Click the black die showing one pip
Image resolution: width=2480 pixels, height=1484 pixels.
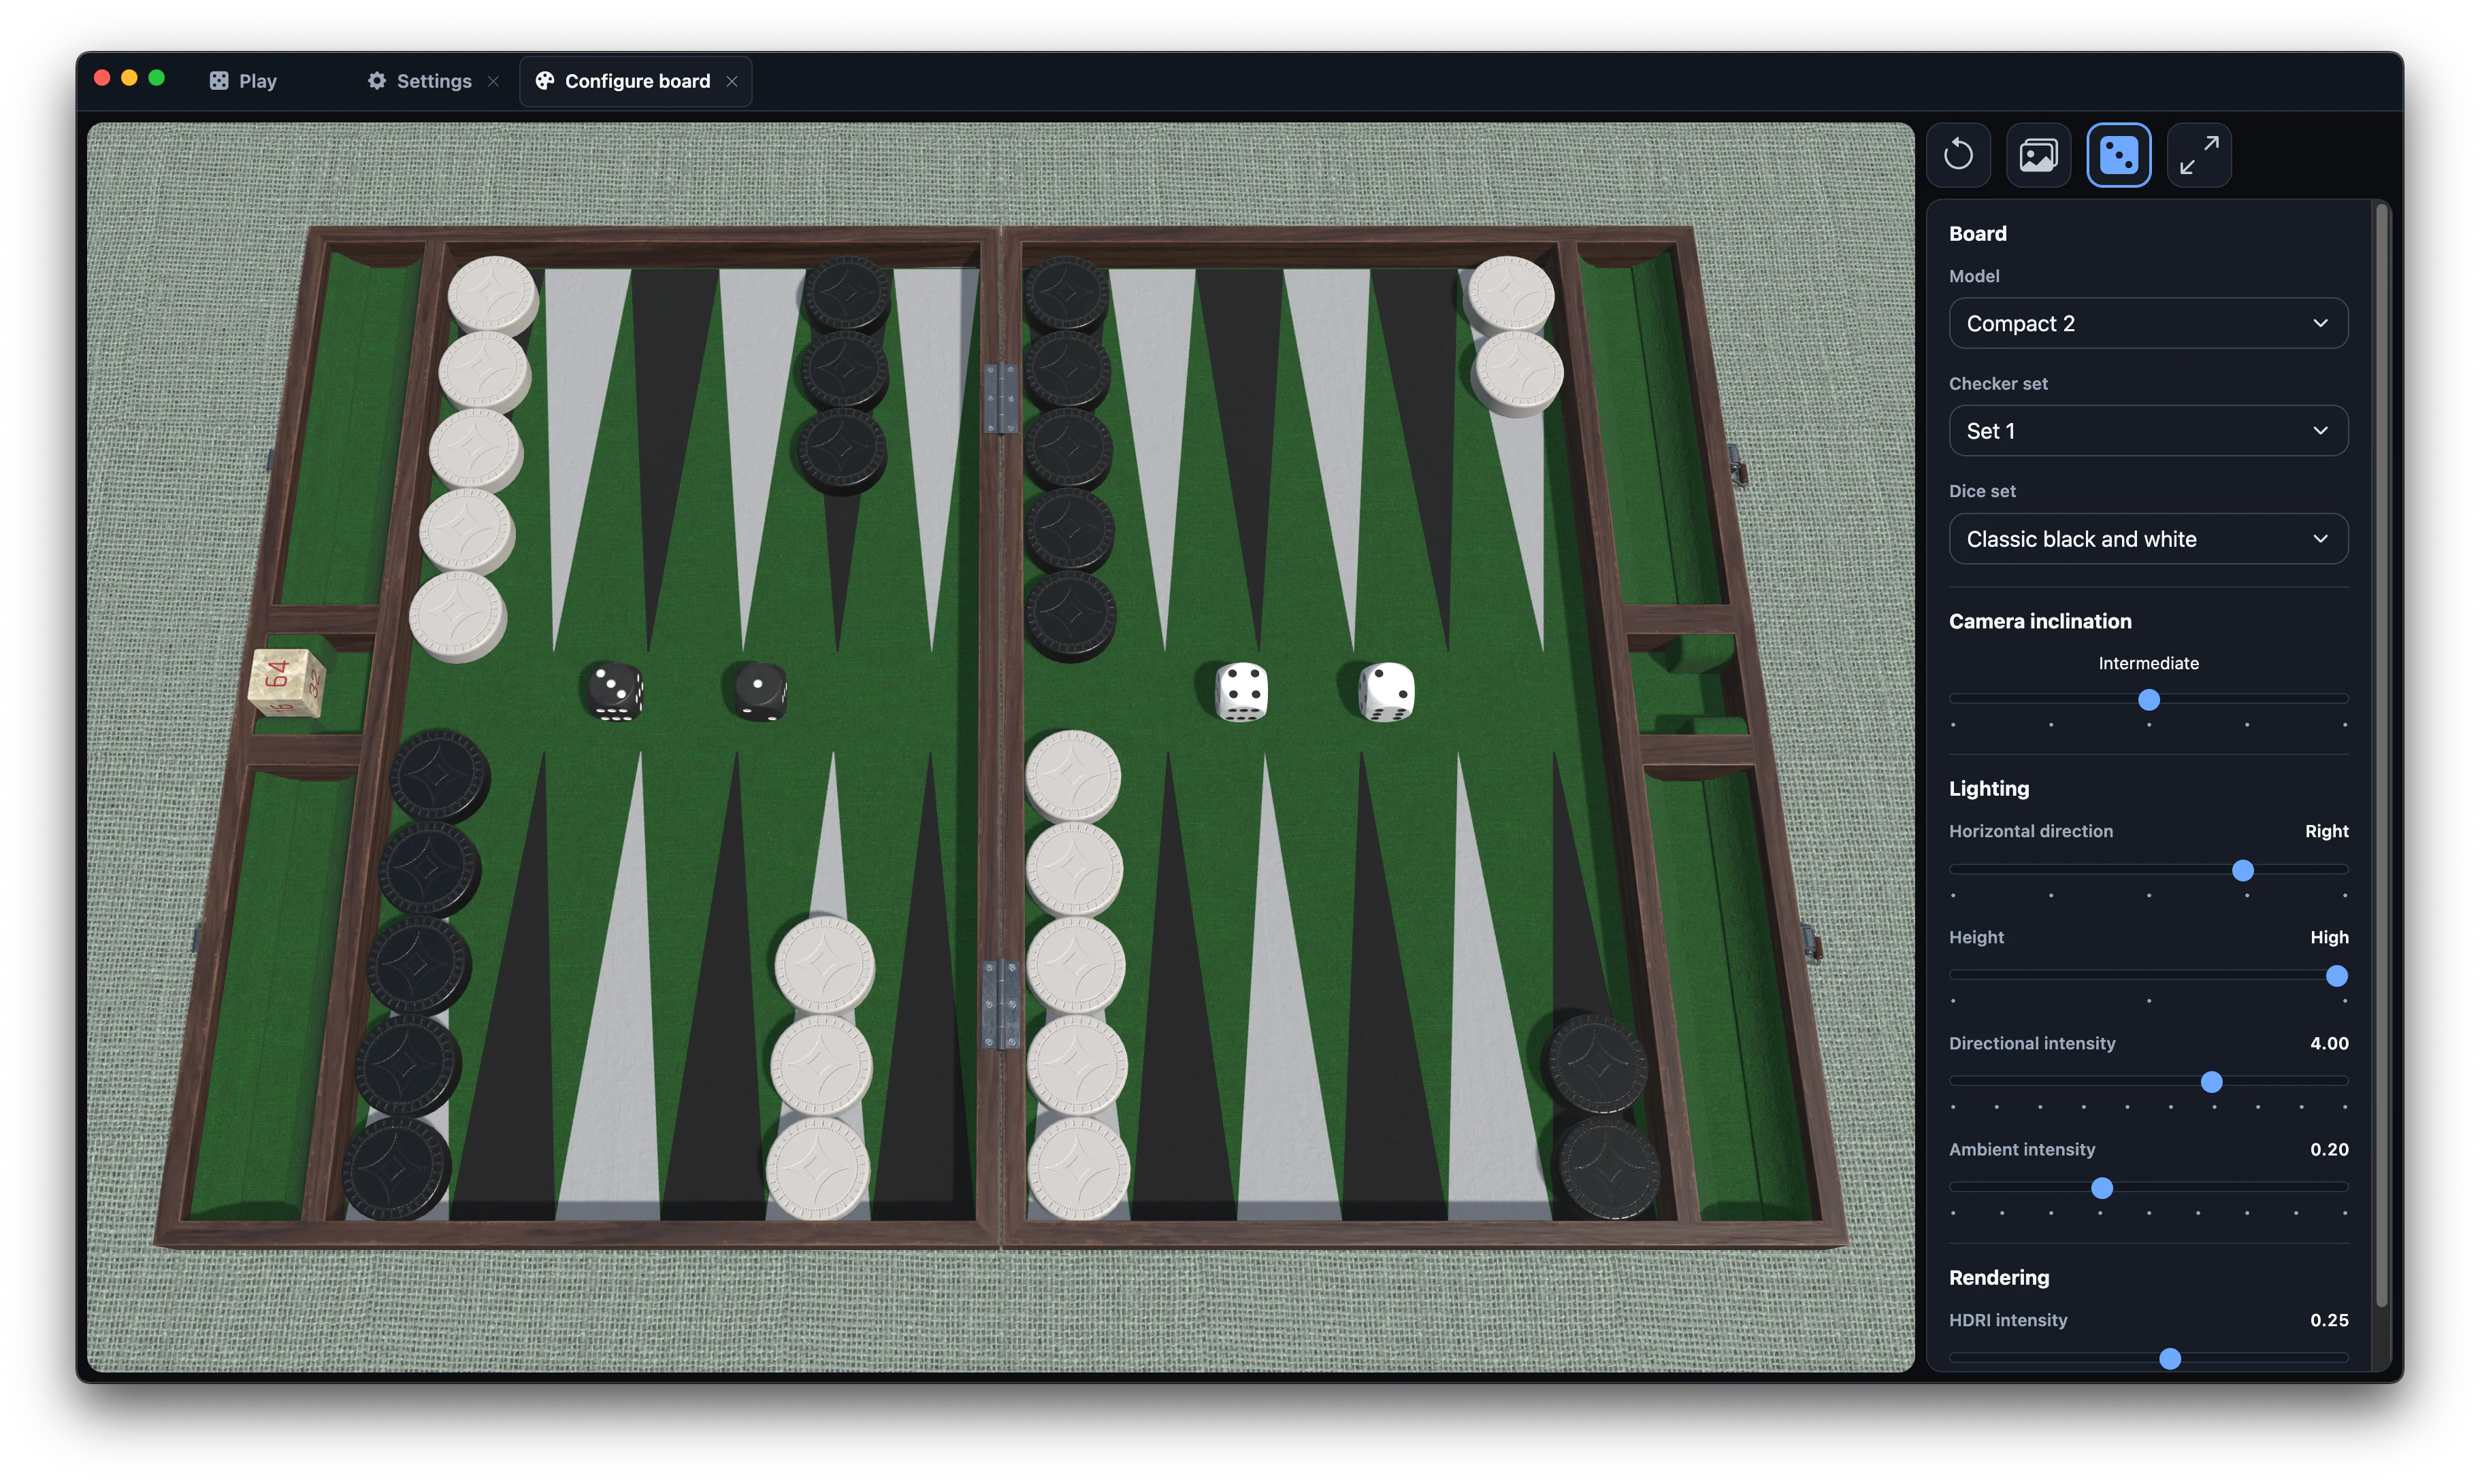[x=760, y=691]
